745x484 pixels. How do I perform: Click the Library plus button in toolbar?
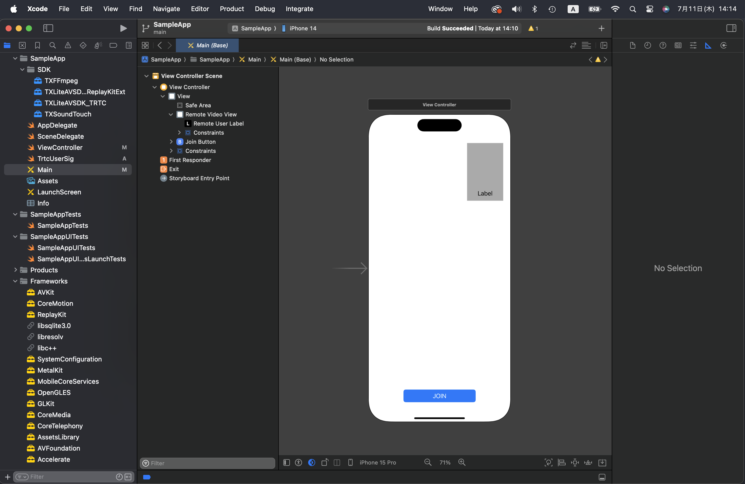pyautogui.click(x=601, y=28)
